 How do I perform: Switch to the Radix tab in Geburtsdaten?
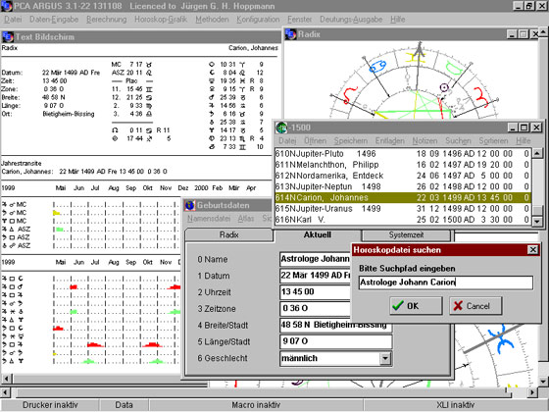coord(229,234)
